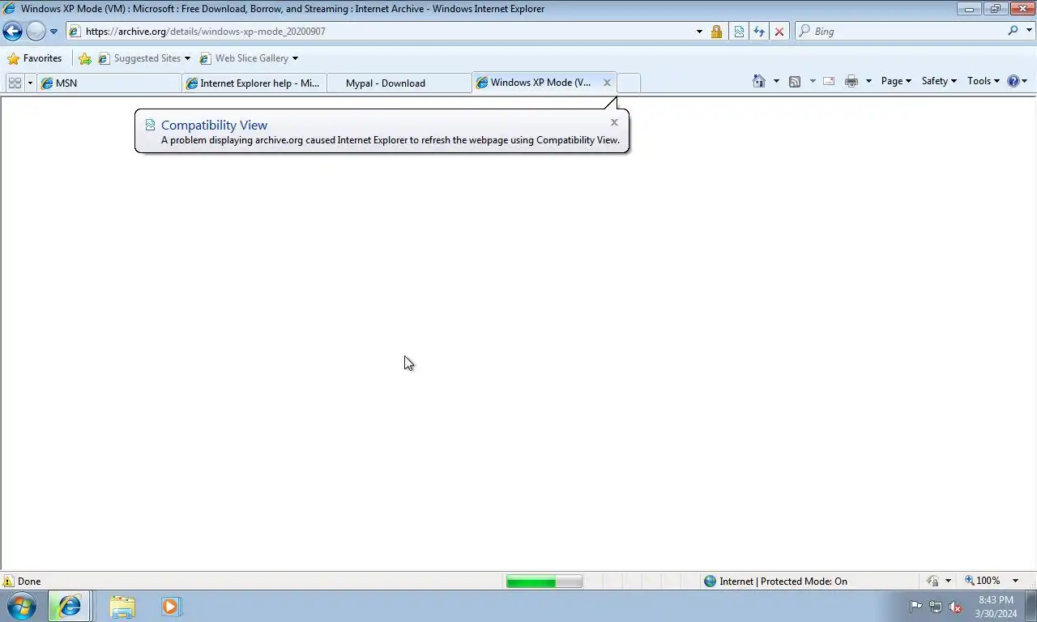This screenshot has height=622, width=1037.
Task: Click the Print icon
Action: (851, 81)
